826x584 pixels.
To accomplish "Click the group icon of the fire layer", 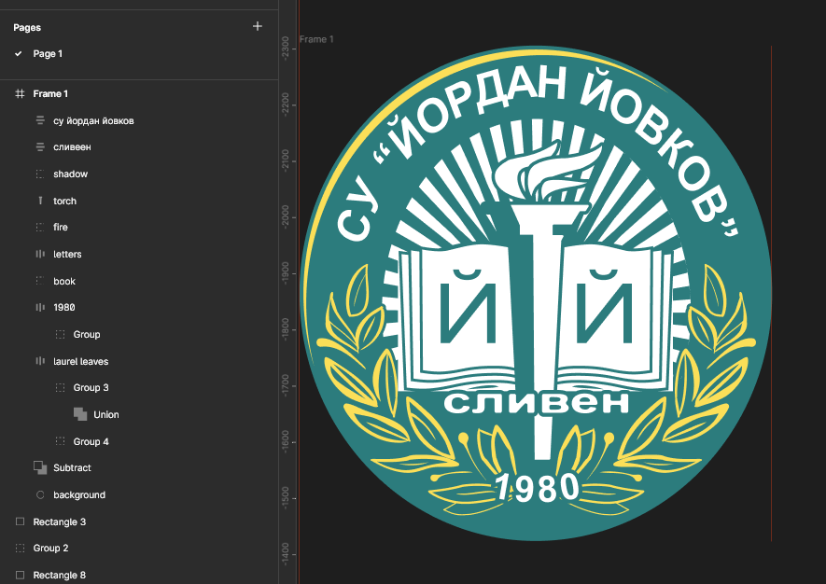I will pos(40,227).
